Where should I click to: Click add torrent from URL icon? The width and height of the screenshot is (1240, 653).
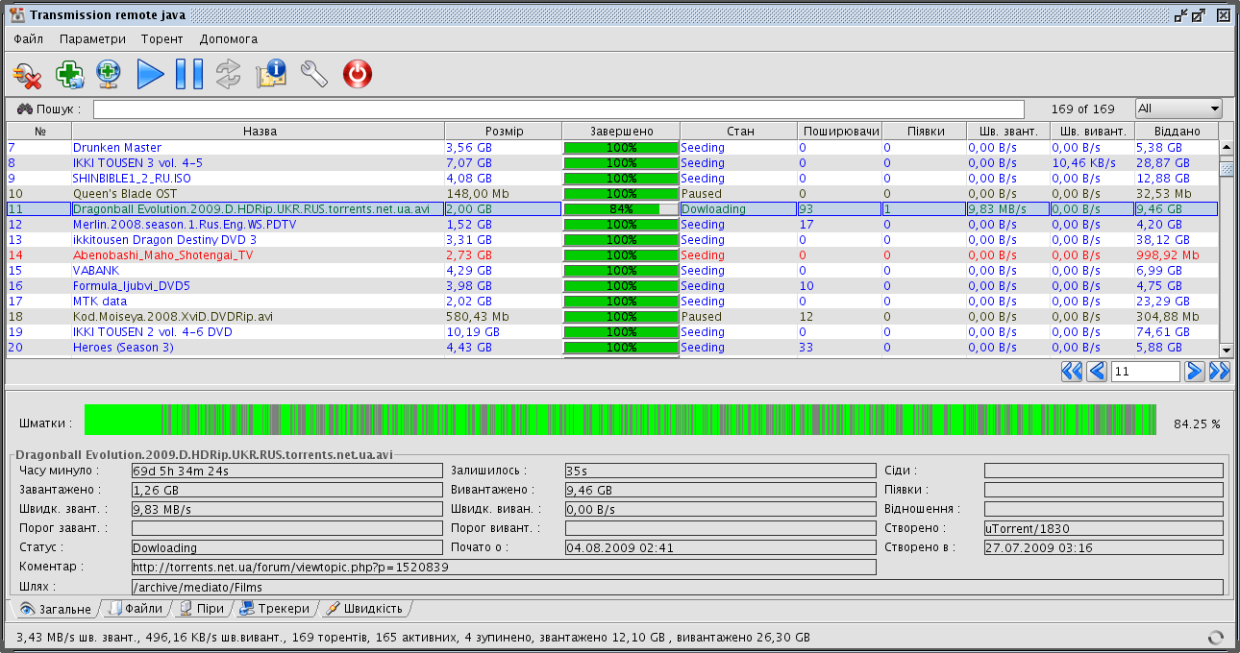(x=109, y=75)
